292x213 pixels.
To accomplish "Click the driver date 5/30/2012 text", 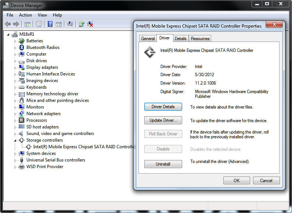I will point(205,75).
